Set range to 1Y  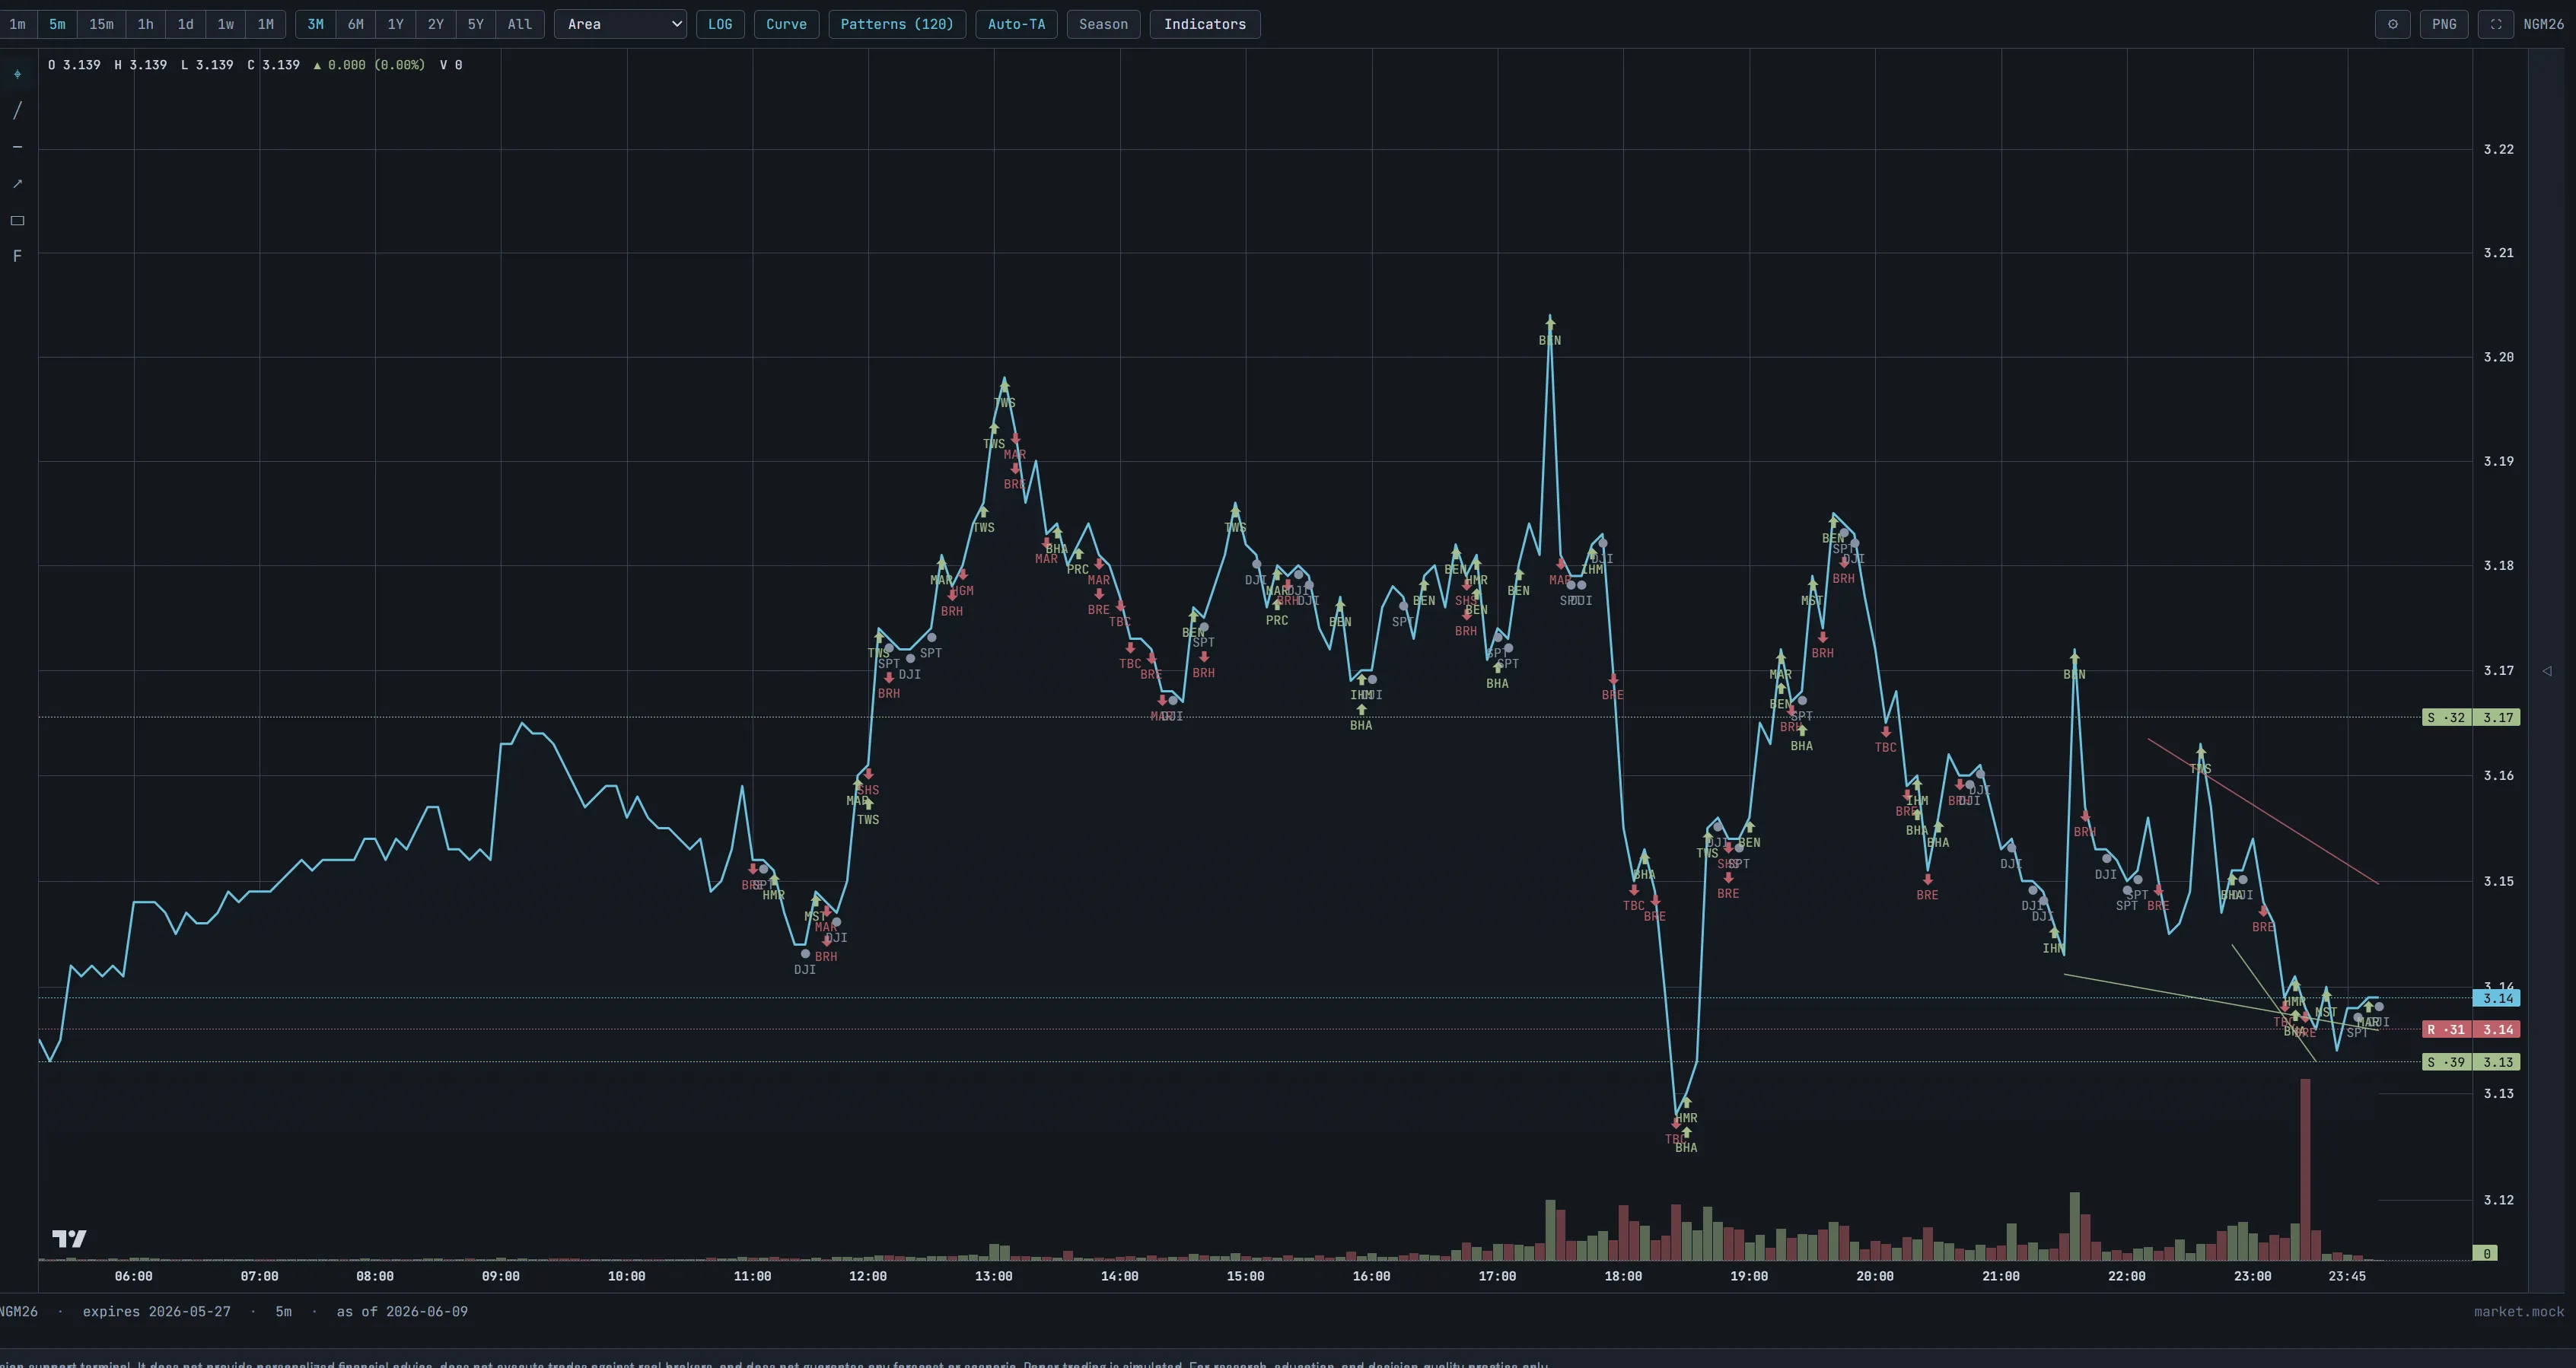coord(395,24)
